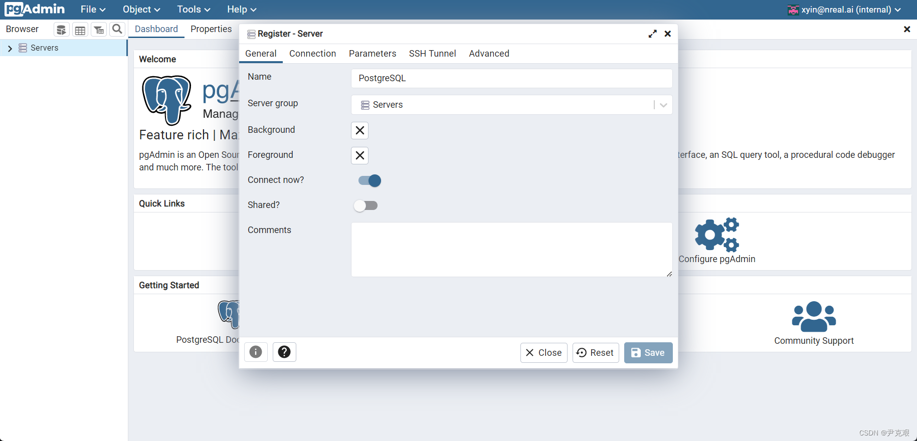Image resolution: width=917 pixels, height=441 pixels.
Task: Click the large pgAdmin elephant logo in Welcome
Action: coord(167,100)
